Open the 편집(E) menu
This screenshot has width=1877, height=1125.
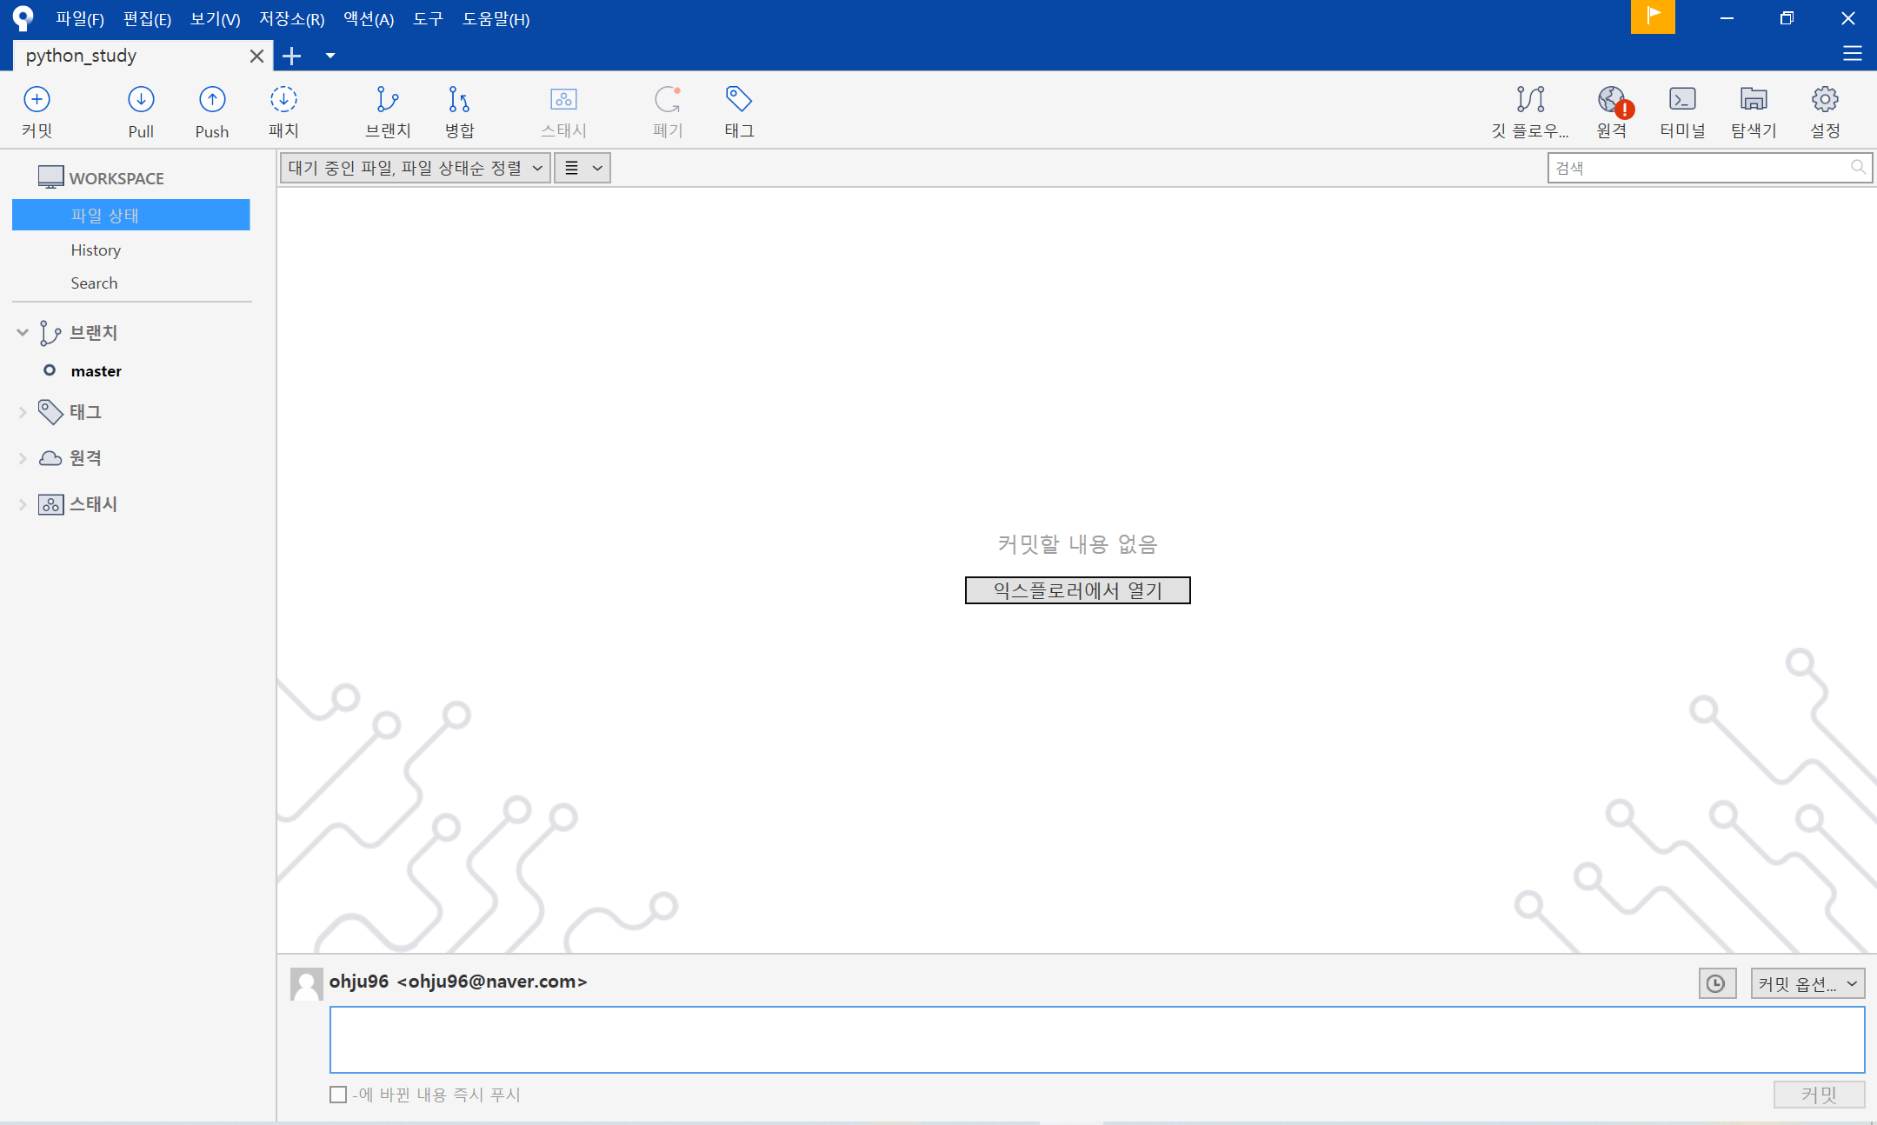point(147,18)
